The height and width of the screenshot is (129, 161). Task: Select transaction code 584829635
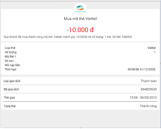[149, 89]
